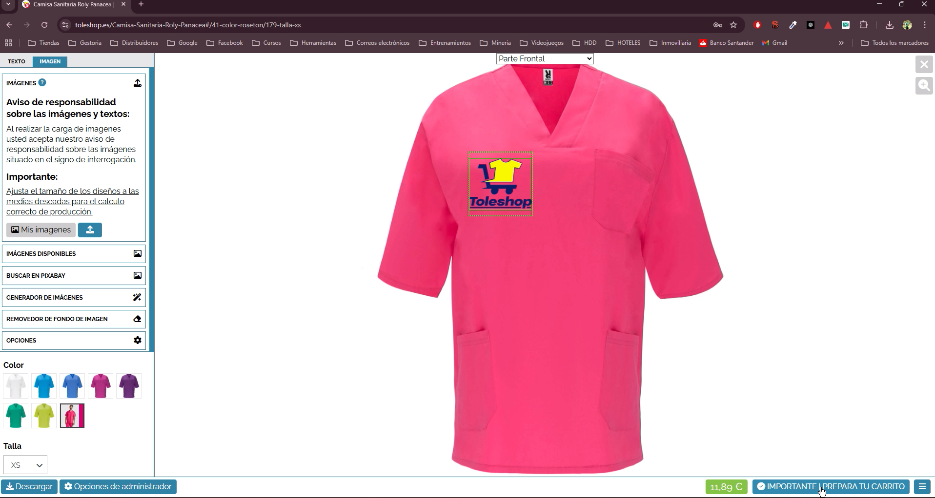Click the upload icon in IMÁGENES header

coord(138,83)
